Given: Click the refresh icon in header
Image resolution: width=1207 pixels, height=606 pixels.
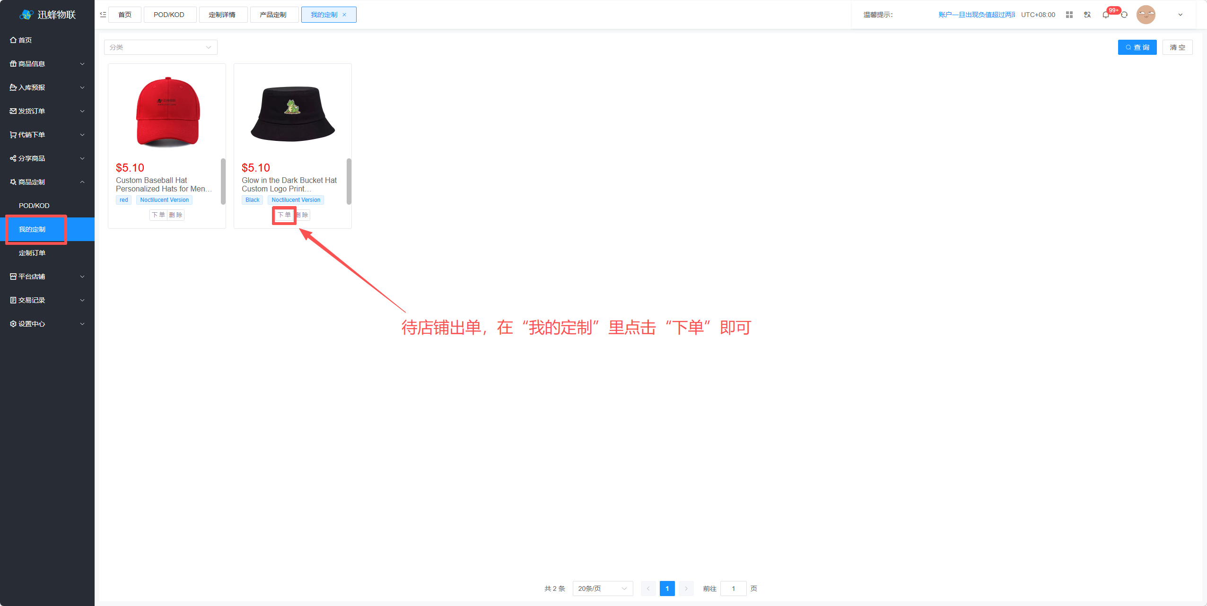Looking at the screenshot, I should (1124, 15).
